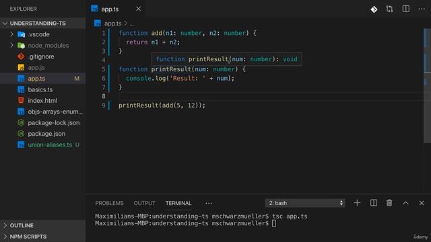Click the EXPLORER panel title
The image size is (431, 242).
(24, 9)
